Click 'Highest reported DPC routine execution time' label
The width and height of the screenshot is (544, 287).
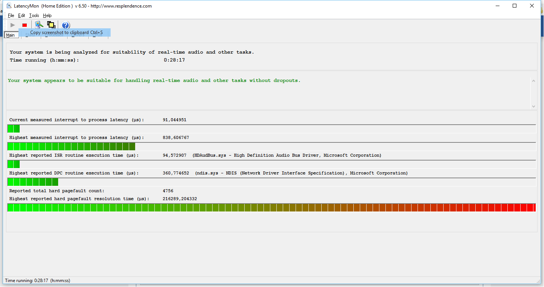pos(74,173)
